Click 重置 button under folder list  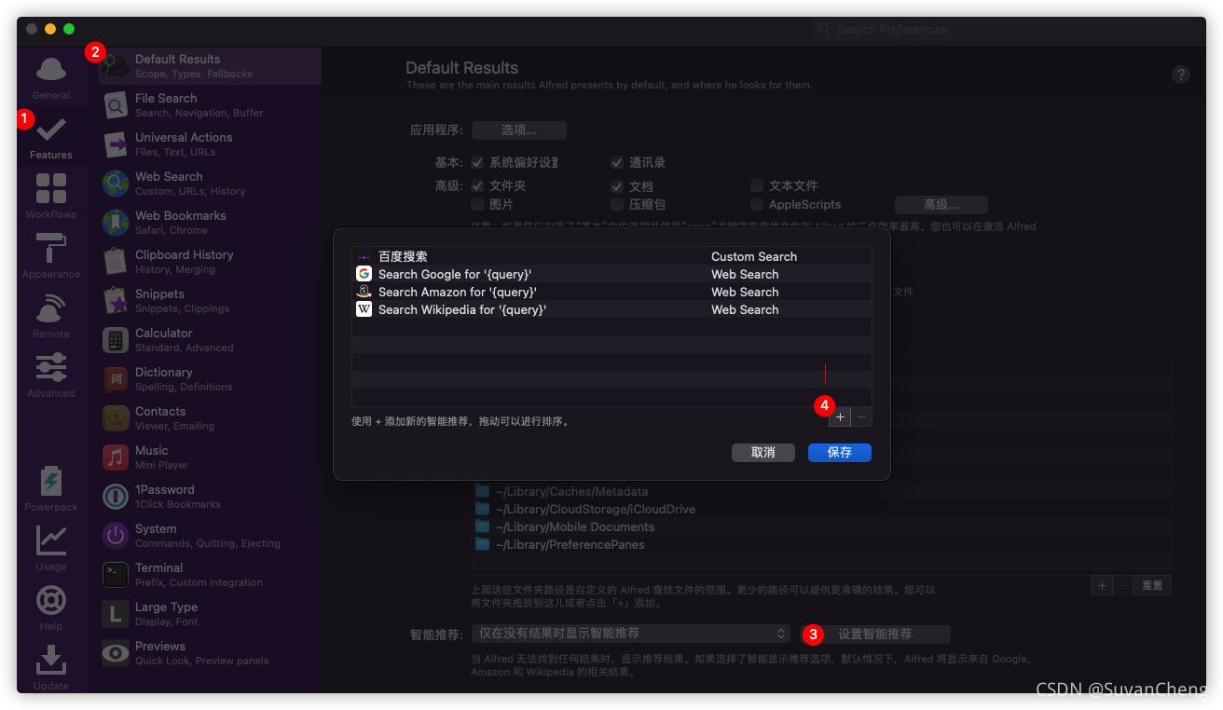coord(1153,585)
